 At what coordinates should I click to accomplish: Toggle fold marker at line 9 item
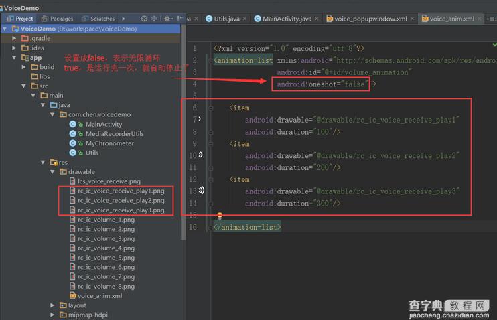(211, 144)
